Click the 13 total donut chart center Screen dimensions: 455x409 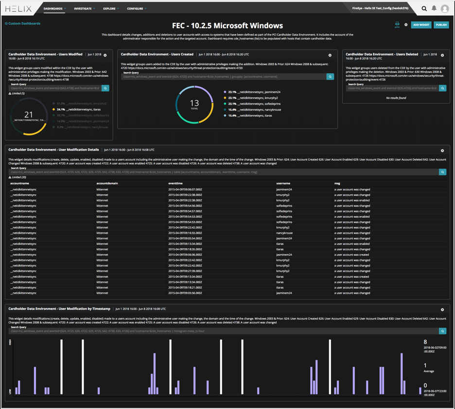click(x=194, y=104)
